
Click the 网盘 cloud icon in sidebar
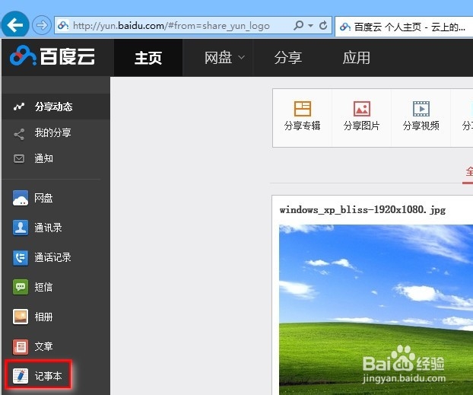pyautogui.click(x=21, y=198)
